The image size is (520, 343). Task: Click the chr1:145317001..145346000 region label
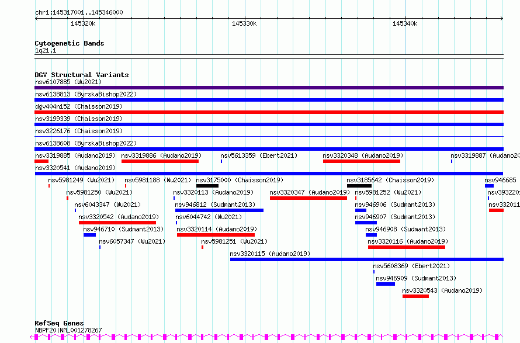tap(79, 13)
